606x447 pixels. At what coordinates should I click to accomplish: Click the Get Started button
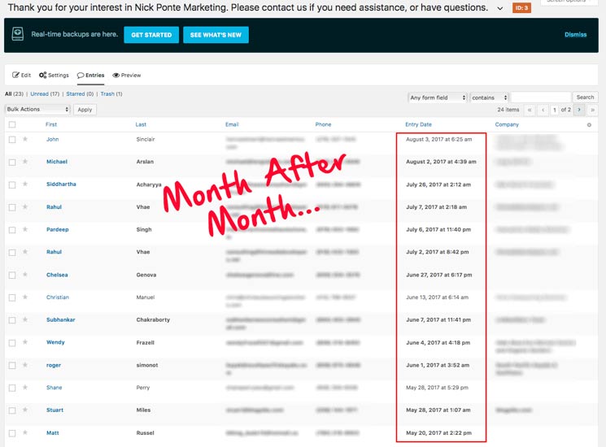151,35
